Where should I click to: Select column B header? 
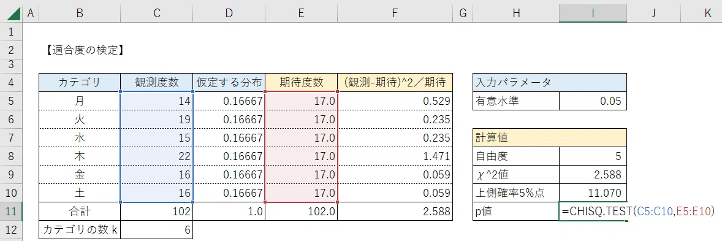(x=80, y=13)
